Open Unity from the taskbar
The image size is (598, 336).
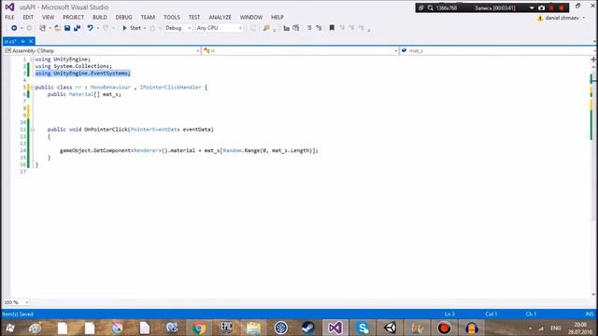click(x=391, y=328)
